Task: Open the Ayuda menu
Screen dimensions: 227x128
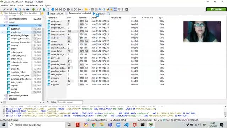Action: 48,5
